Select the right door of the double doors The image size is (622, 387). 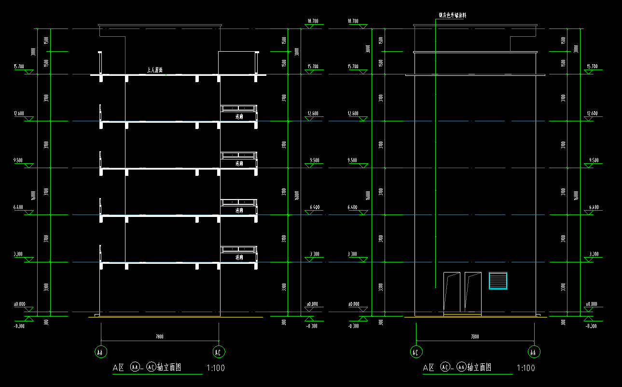[473, 292]
